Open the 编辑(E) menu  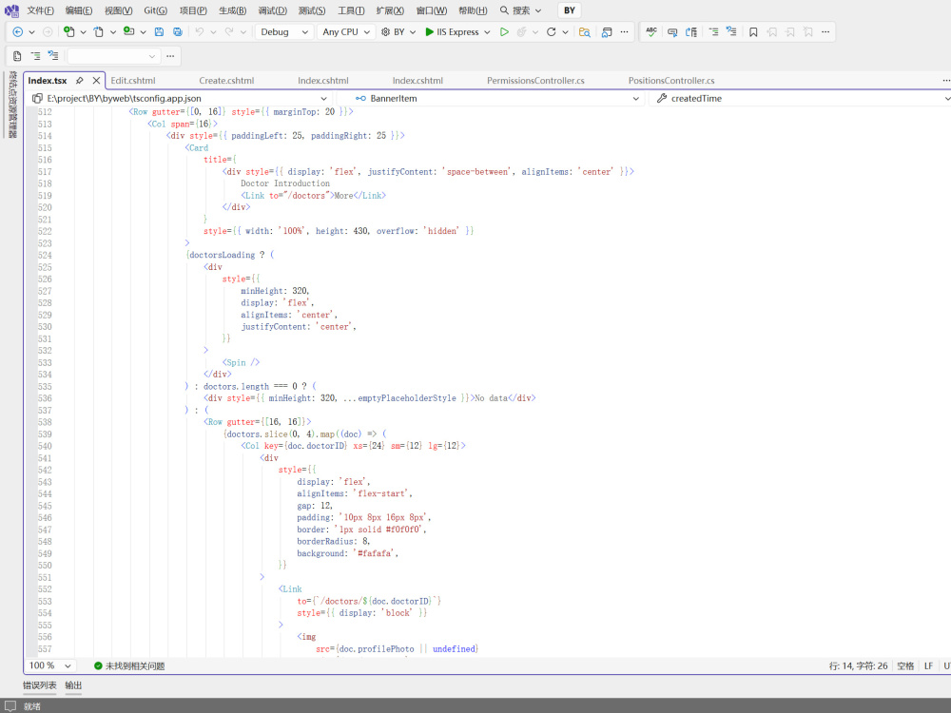79,10
